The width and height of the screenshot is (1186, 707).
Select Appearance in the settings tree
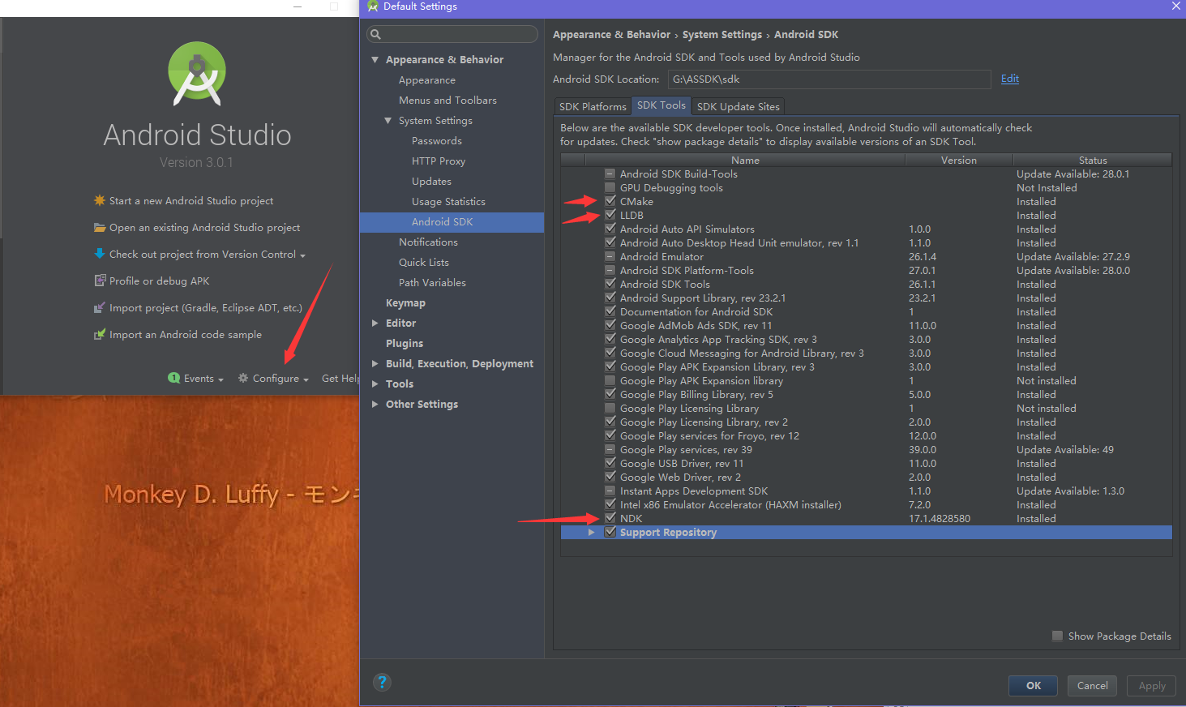(x=427, y=79)
